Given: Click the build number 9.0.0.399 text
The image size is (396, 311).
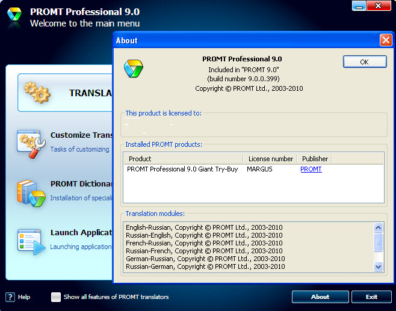Looking at the screenshot, I should pyautogui.click(x=244, y=79).
